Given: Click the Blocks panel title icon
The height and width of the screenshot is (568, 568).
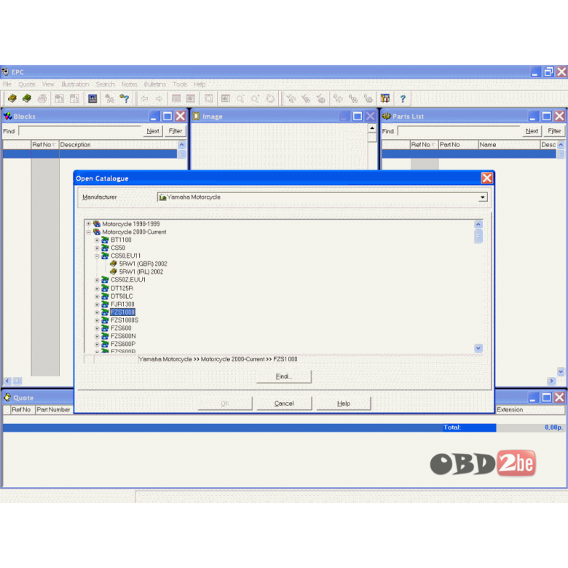Looking at the screenshot, I should pyautogui.click(x=7, y=117).
